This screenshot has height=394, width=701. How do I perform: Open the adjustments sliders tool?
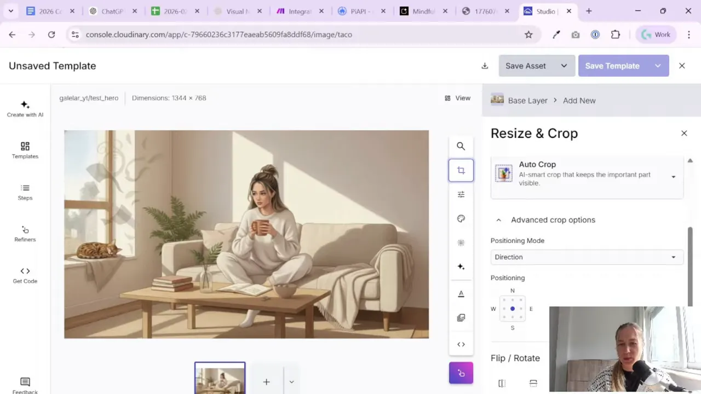tap(461, 194)
